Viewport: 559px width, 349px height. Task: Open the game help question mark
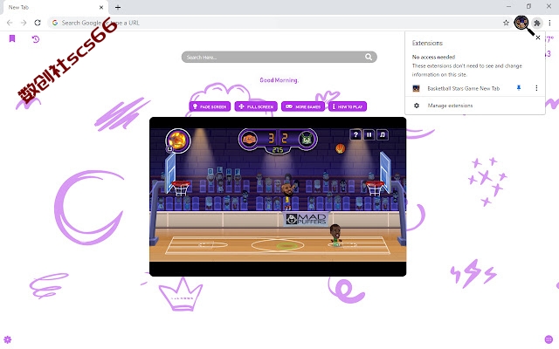click(x=355, y=134)
